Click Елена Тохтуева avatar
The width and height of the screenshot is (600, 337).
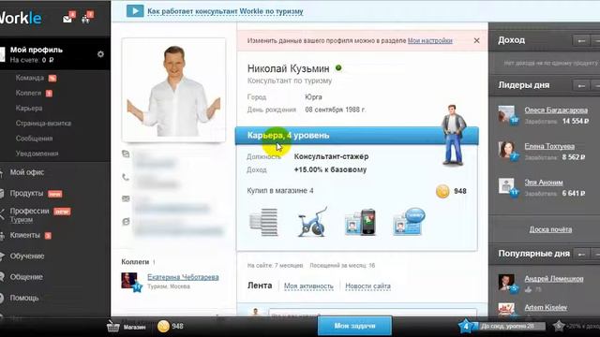(x=506, y=150)
